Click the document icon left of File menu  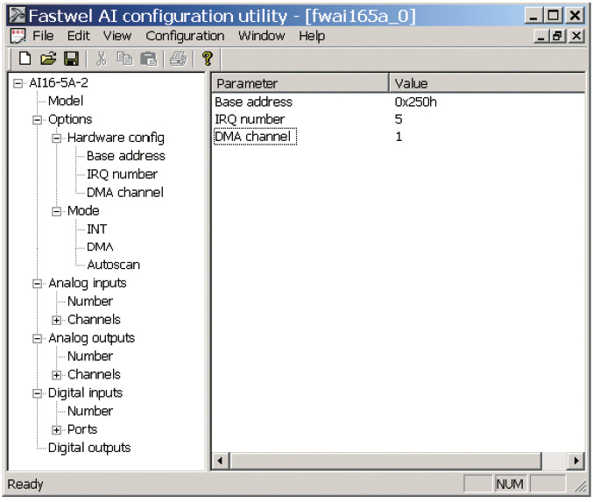[x=18, y=36]
